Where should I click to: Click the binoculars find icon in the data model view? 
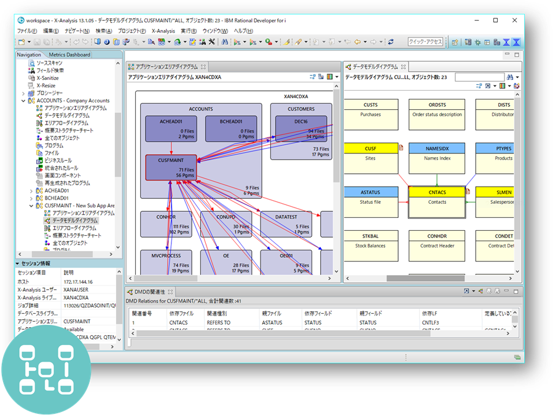(x=510, y=77)
